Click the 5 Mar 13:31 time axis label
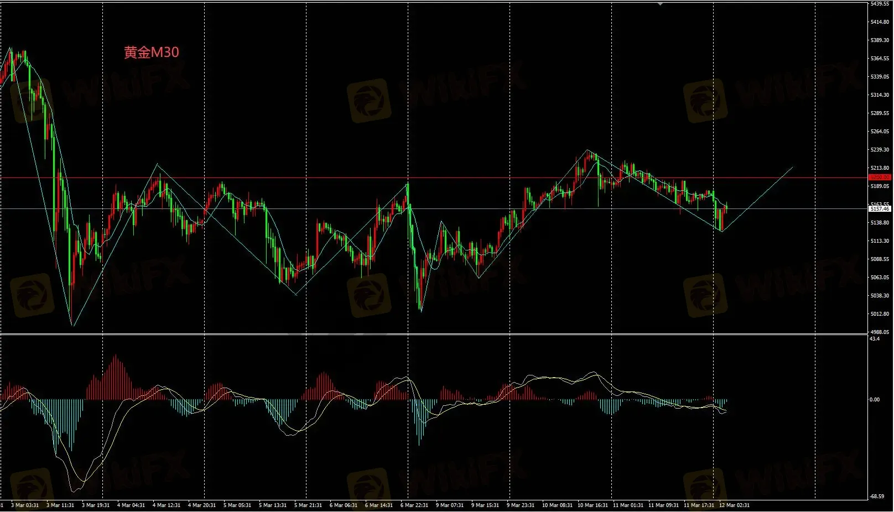894x512 pixels. point(273,505)
